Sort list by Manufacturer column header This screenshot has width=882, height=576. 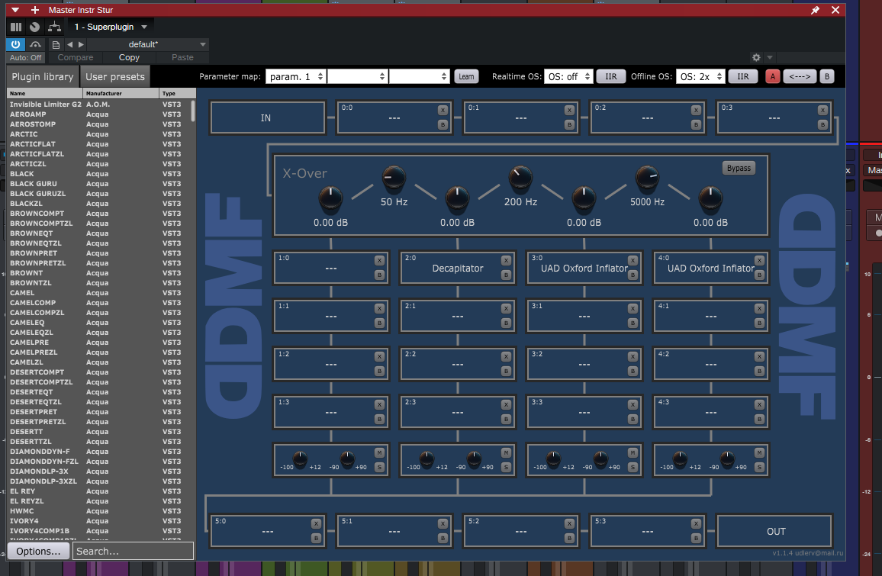[x=121, y=93]
